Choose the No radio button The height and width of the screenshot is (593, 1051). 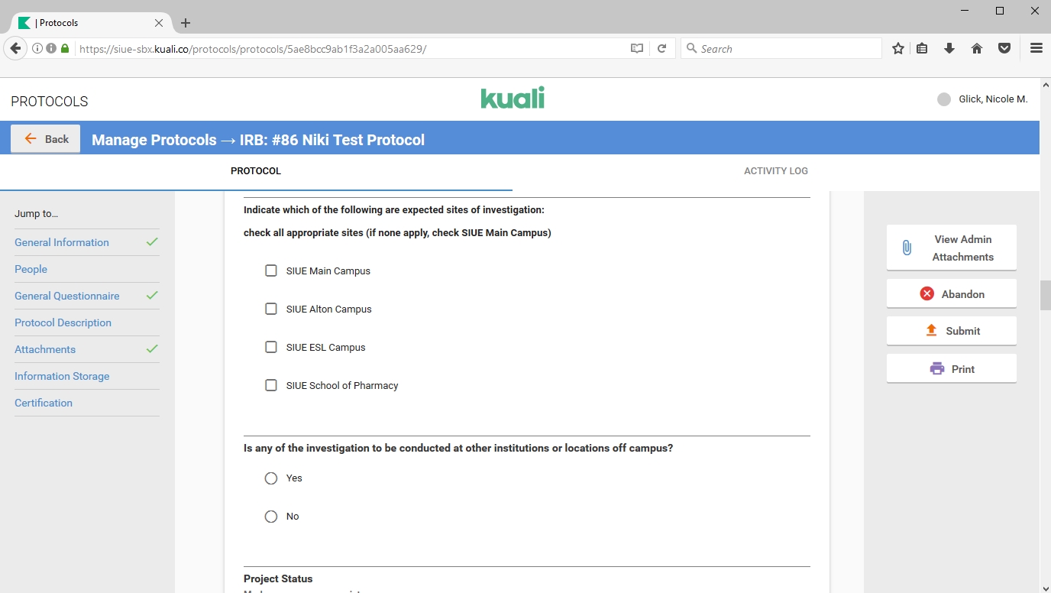(x=271, y=517)
